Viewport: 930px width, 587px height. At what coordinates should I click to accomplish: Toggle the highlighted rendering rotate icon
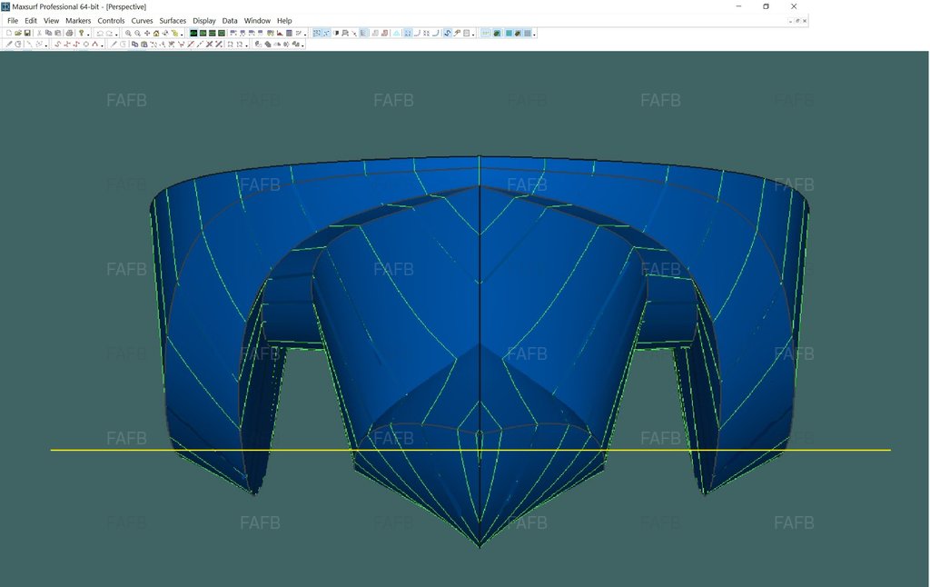447,33
